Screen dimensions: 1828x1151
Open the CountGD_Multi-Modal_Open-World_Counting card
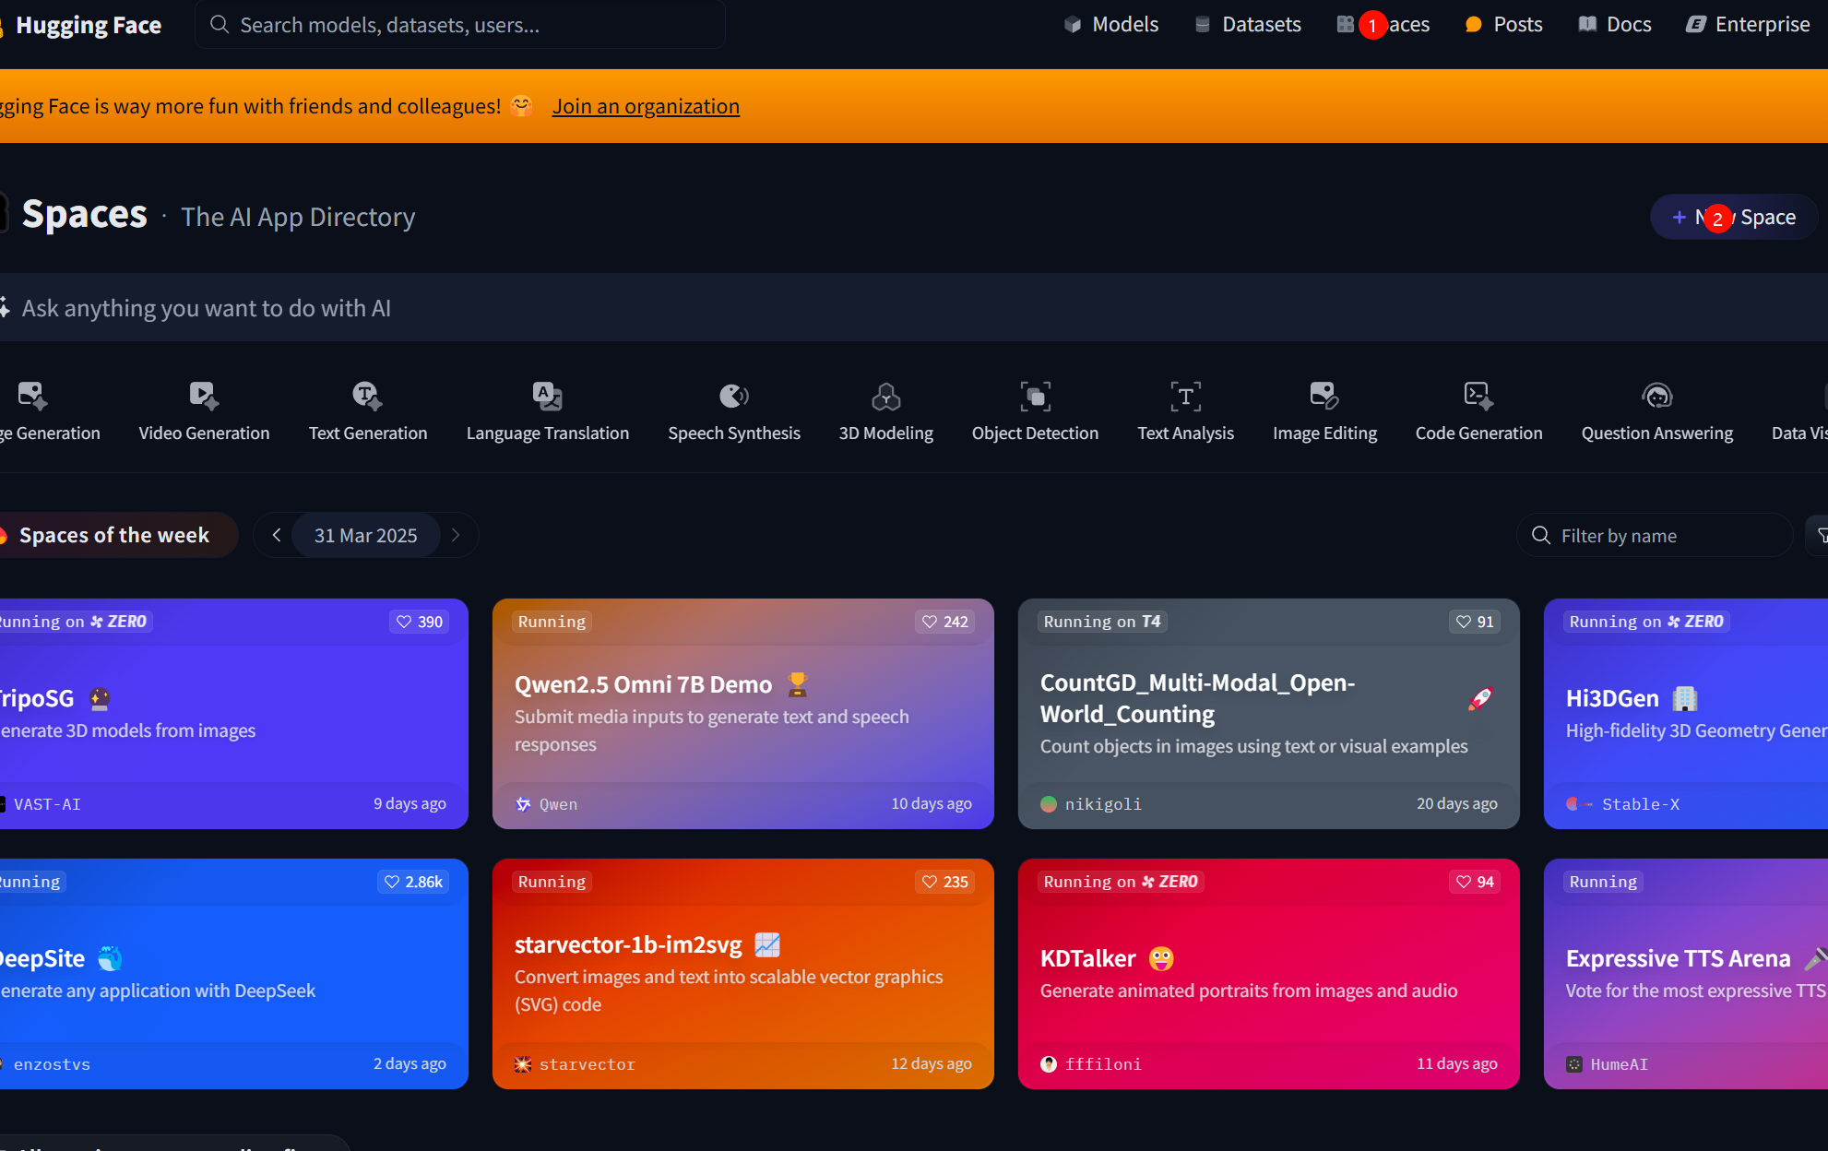pos(1269,714)
